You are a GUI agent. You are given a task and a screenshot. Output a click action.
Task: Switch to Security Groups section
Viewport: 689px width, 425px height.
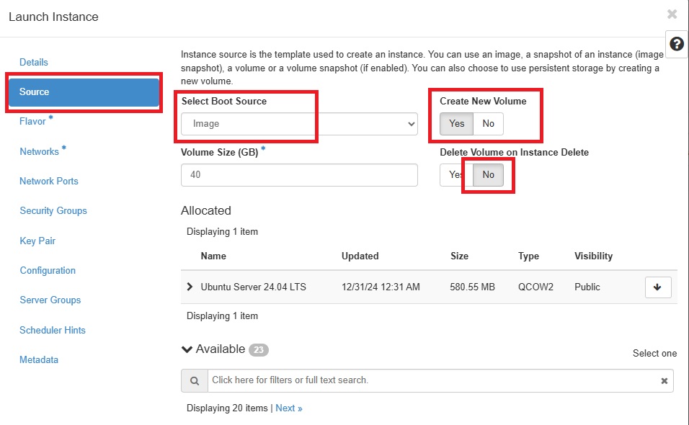tap(53, 211)
